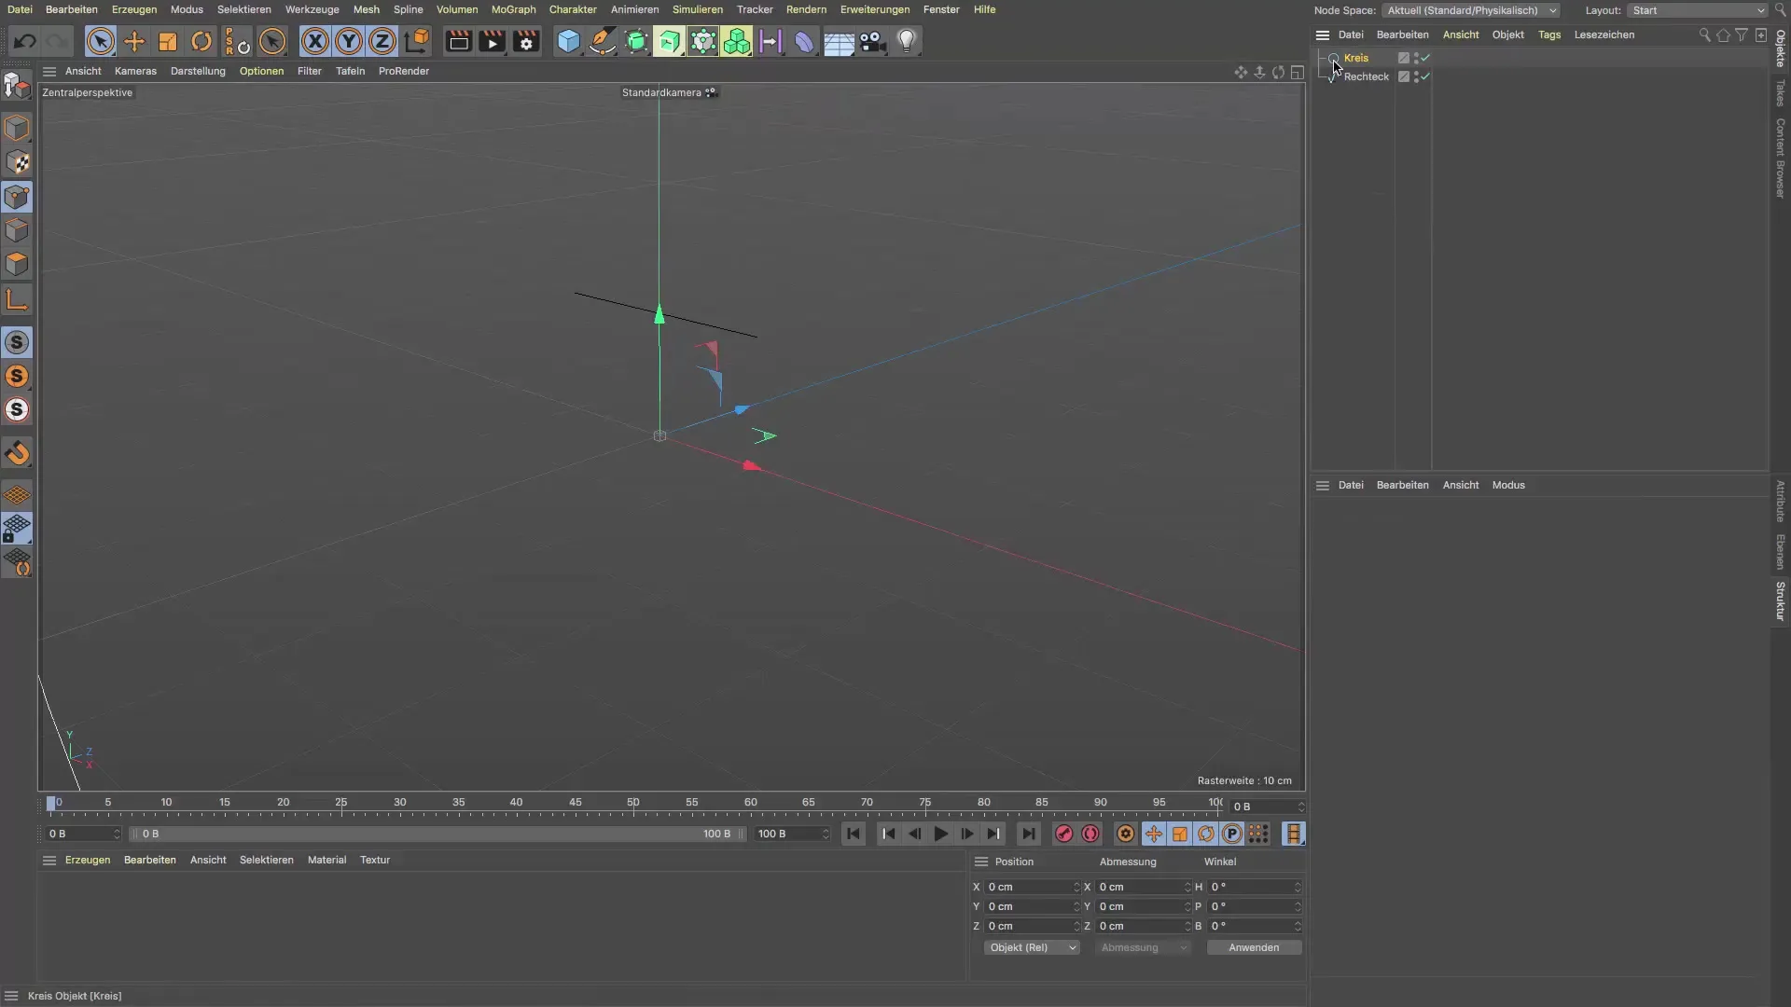Open the Struktur side tab

click(x=1780, y=601)
